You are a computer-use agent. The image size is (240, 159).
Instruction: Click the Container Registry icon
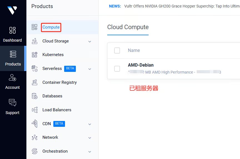(34, 82)
